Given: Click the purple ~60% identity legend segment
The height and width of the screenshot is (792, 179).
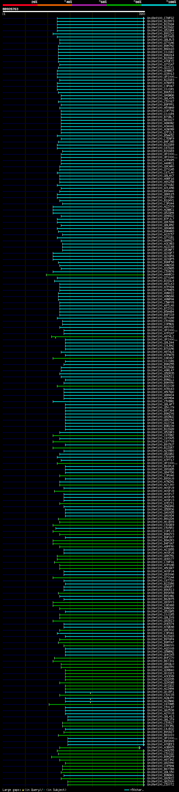Looking at the screenshot, I should coord(90,5).
